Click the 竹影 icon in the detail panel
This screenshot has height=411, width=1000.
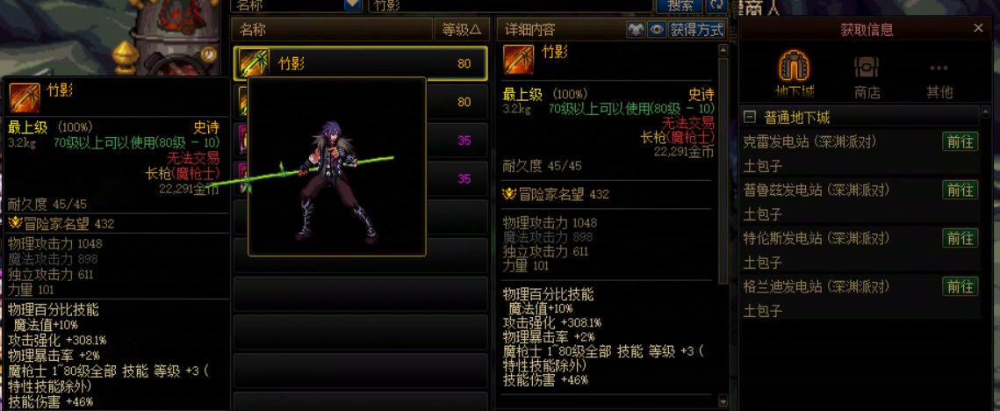click(x=519, y=60)
